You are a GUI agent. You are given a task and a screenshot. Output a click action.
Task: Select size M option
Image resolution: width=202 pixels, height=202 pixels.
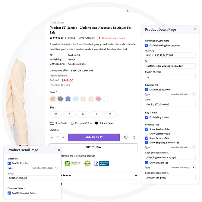pos(83,115)
